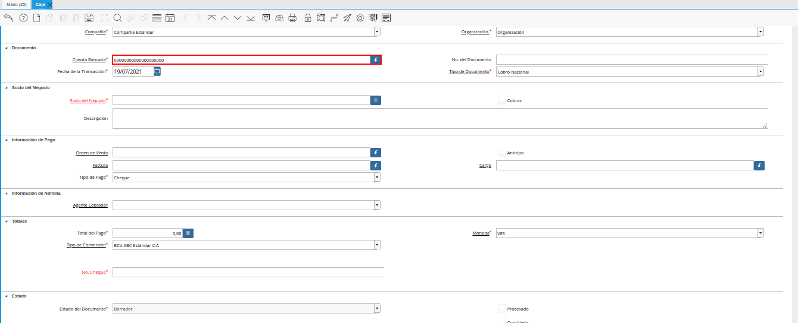Open the calendar history records icon
Screen dimensions: 798x323
pos(170,18)
